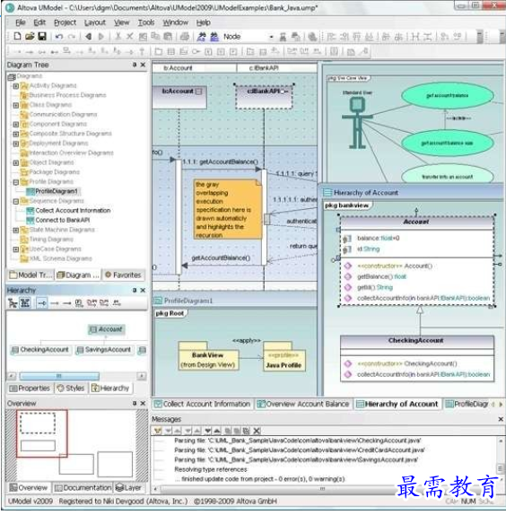
Task: Click SavingsAccount node in Hierarchy panel
Action: tap(104, 350)
